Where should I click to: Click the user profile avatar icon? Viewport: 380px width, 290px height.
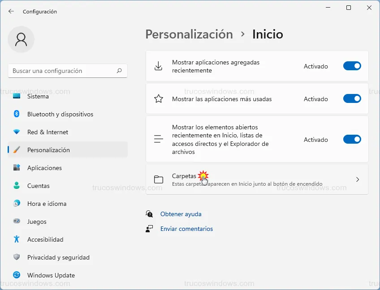click(x=21, y=39)
